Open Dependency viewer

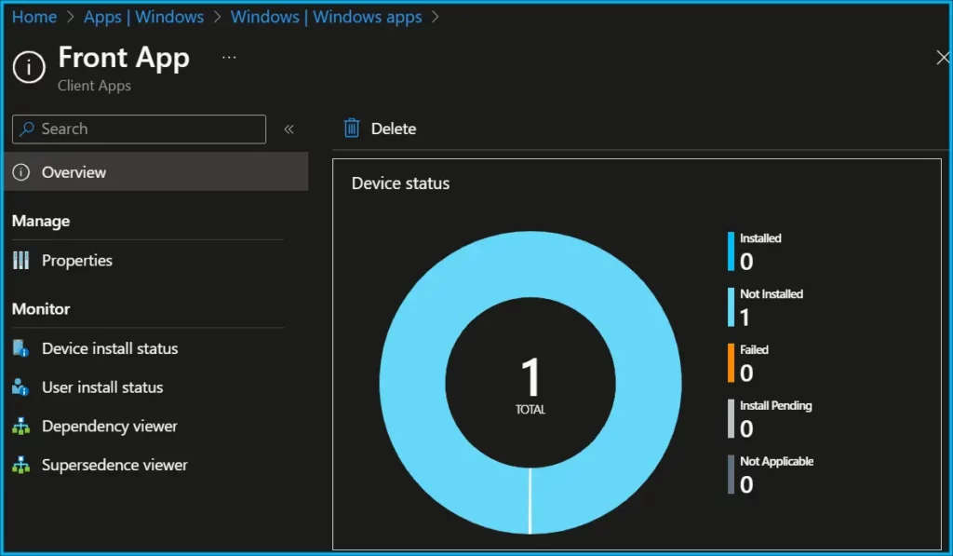(110, 427)
